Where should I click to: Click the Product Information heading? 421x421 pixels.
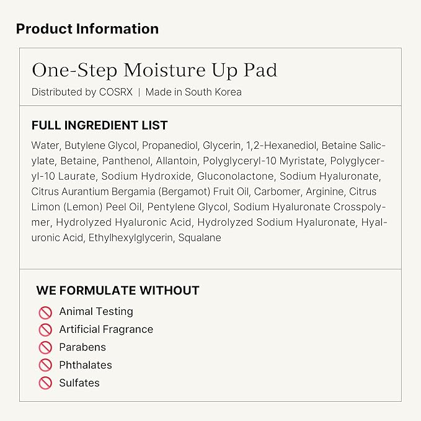87,29
